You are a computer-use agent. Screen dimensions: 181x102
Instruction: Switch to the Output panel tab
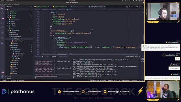(47, 57)
